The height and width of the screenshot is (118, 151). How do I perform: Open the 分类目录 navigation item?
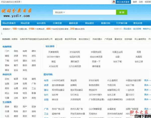[x=57, y=23]
